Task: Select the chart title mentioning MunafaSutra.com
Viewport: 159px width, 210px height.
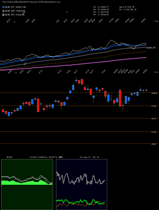Action: [x=31, y=2]
